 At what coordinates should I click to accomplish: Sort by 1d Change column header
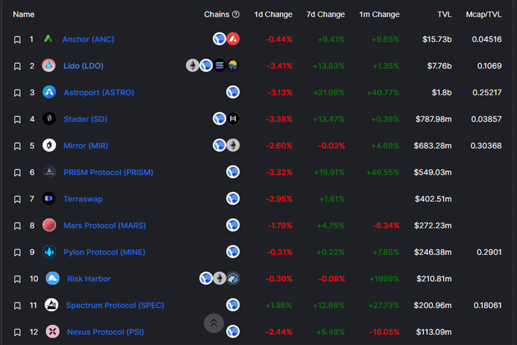tap(273, 14)
